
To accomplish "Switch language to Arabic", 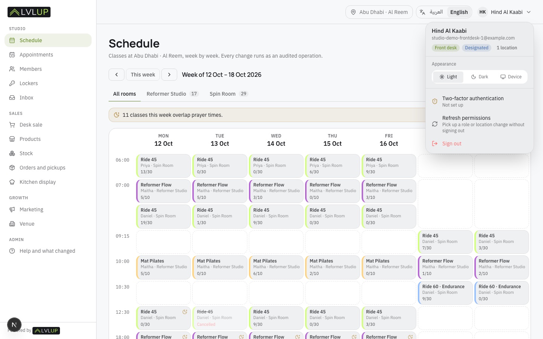I will pos(436,12).
